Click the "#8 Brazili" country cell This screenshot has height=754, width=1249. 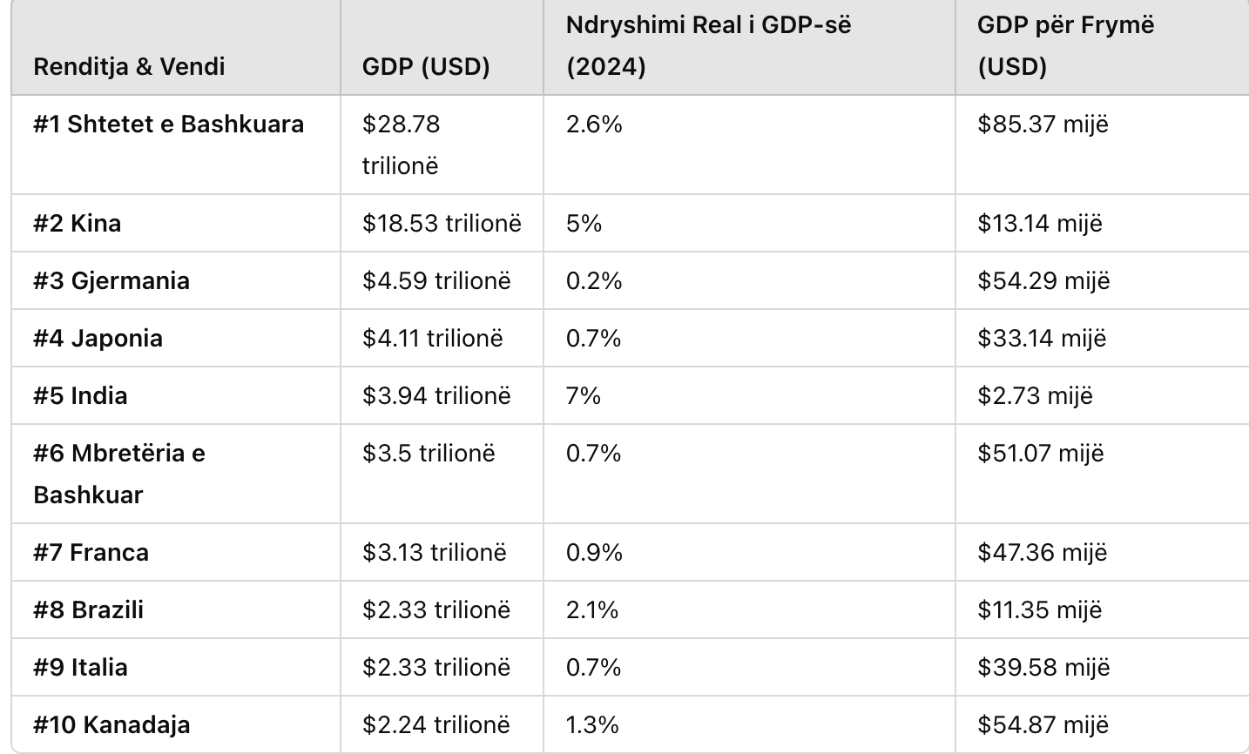coord(89,609)
